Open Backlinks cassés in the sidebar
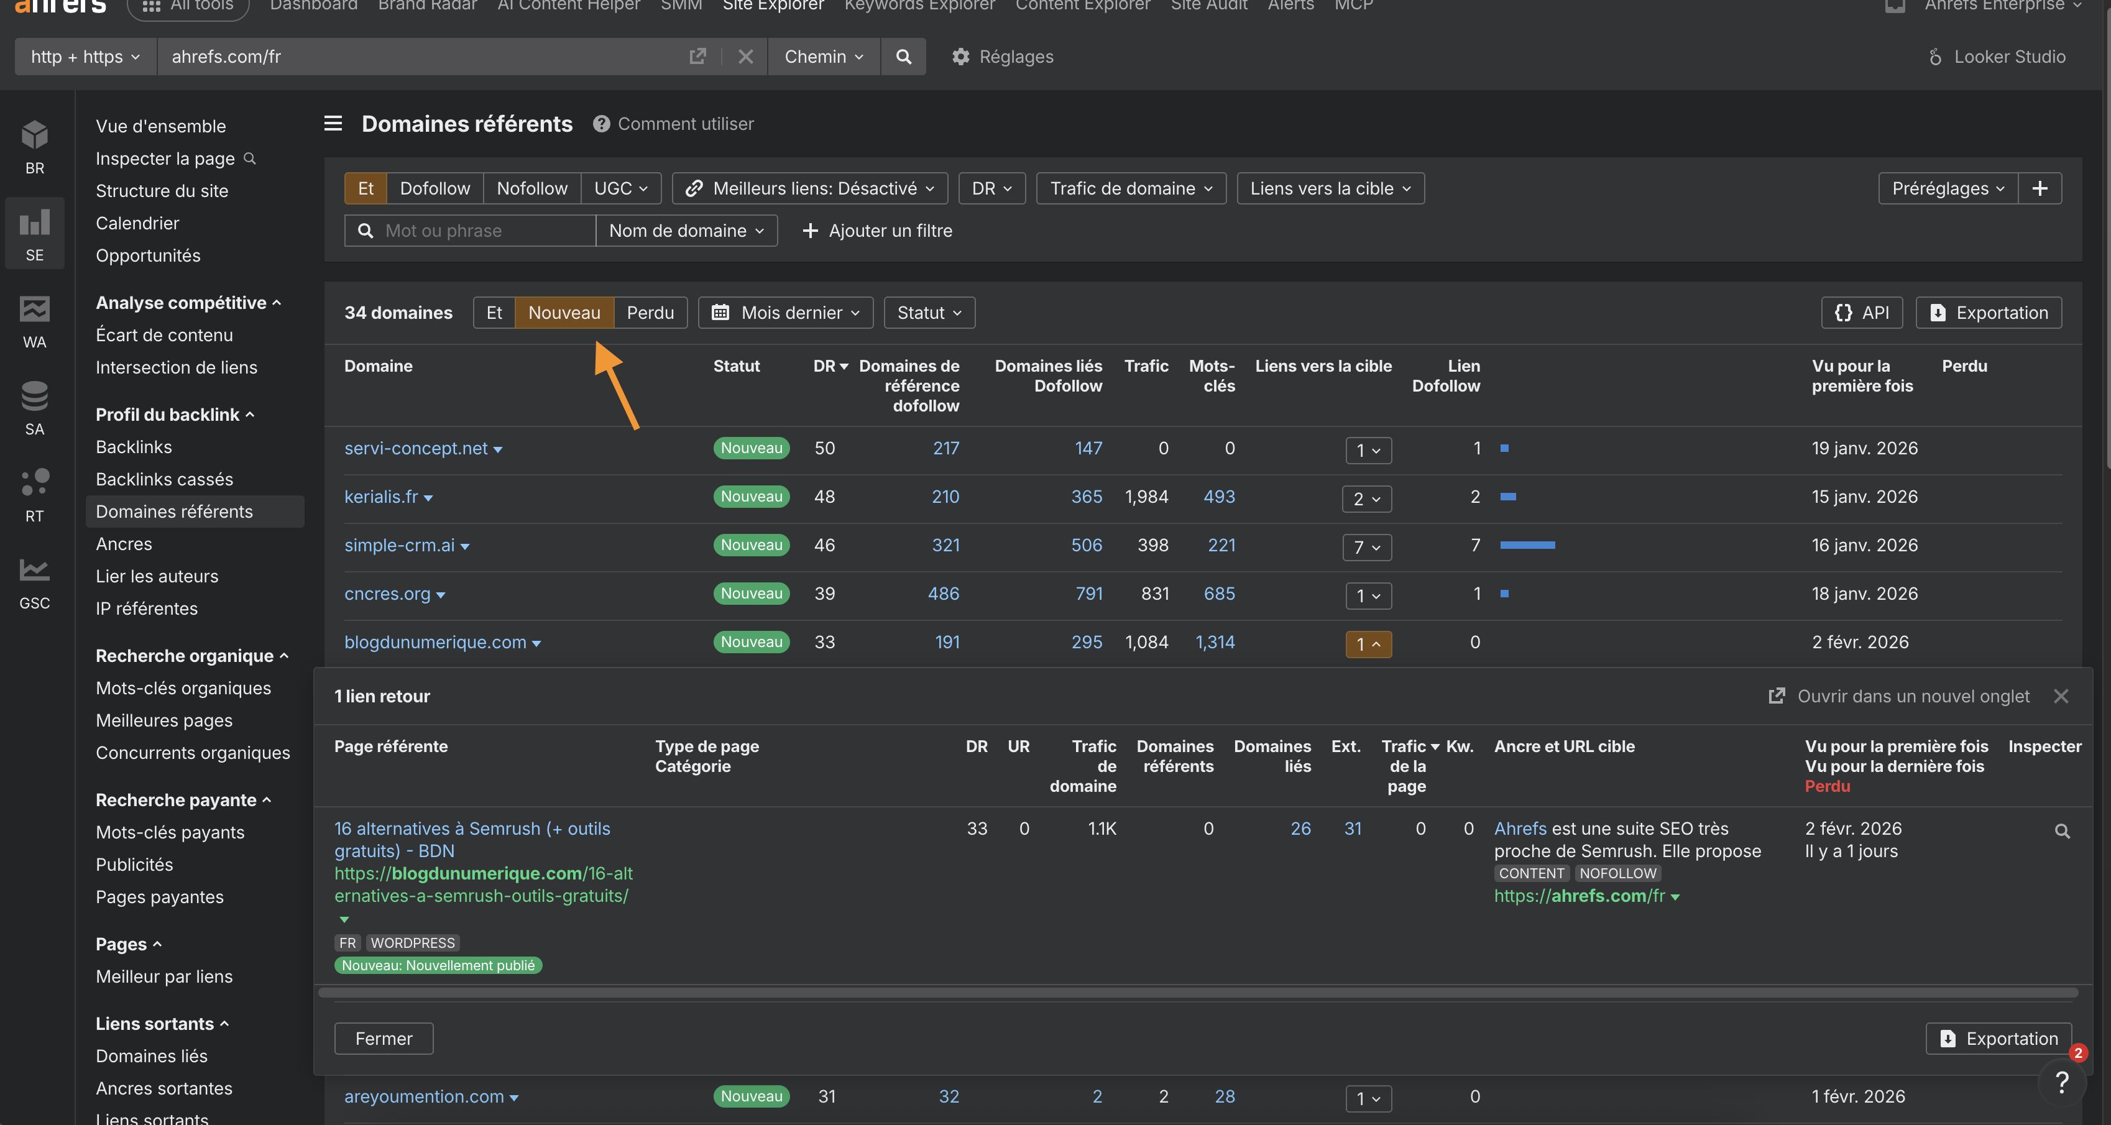The height and width of the screenshot is (1125, 2111). point(164,479)
